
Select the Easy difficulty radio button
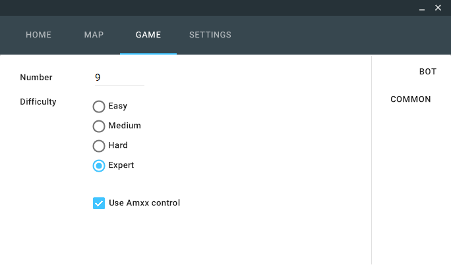pos(99,107)
